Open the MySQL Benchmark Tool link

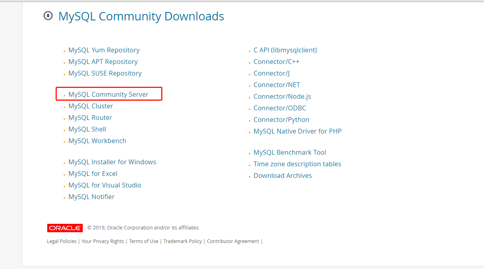point(290,153)
